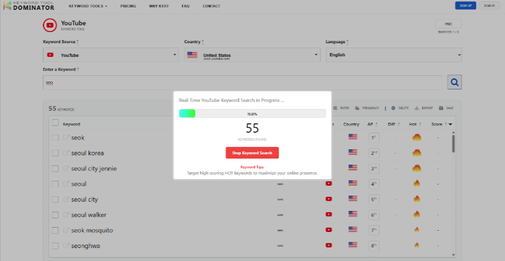Click the Country column header
505x261 pixels.
[351, 124]
